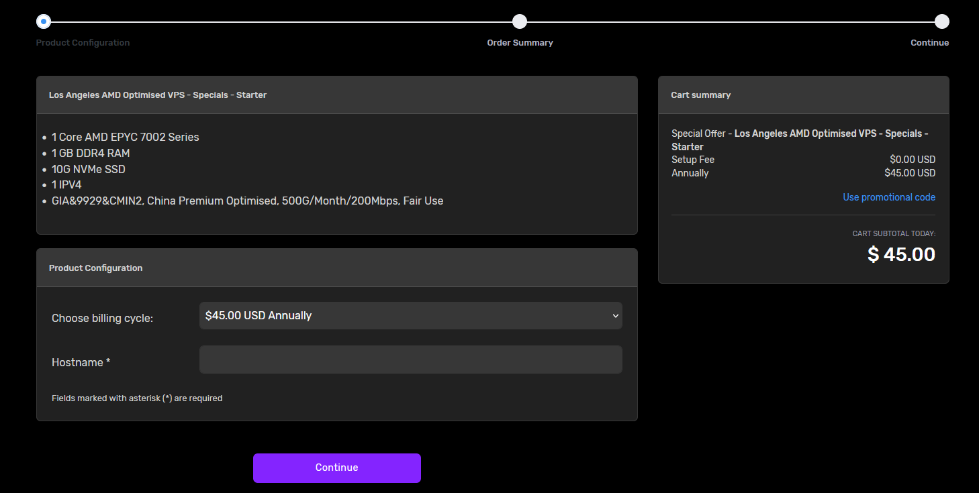
Task: Click the final Continue step circle
Action: pos(941,21)
